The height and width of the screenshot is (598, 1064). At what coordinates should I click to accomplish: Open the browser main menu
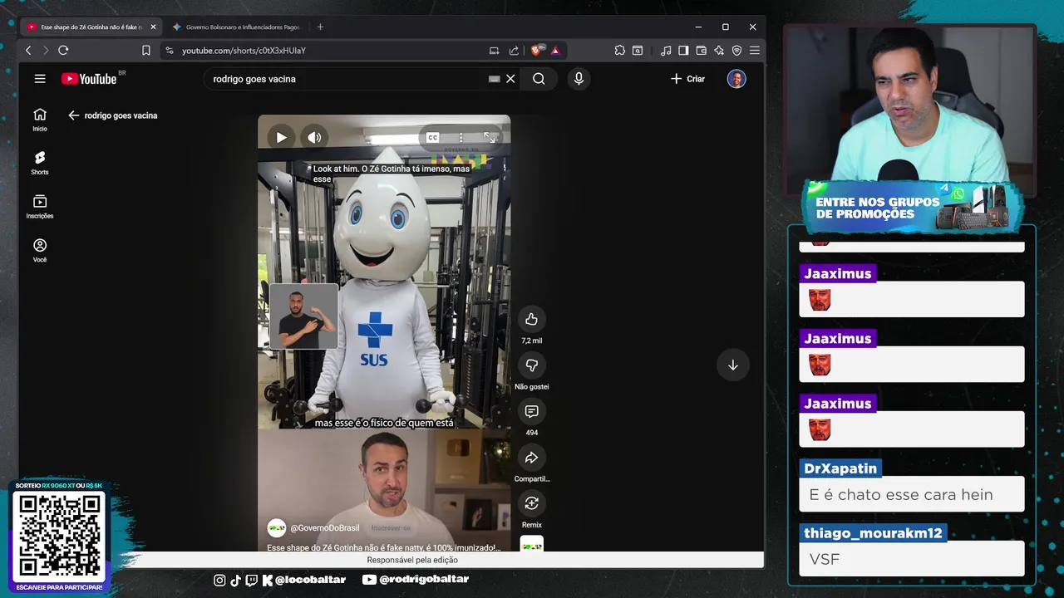pyautogui.click(x=755, y=51)
